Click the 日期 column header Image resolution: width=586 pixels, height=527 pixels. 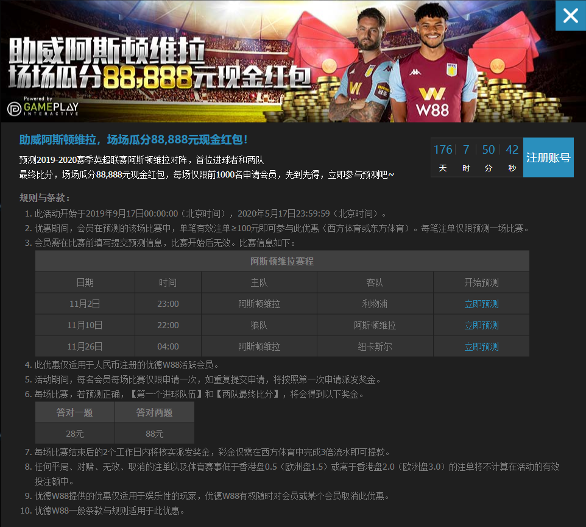pyautogui.click(x=85, y=282)
